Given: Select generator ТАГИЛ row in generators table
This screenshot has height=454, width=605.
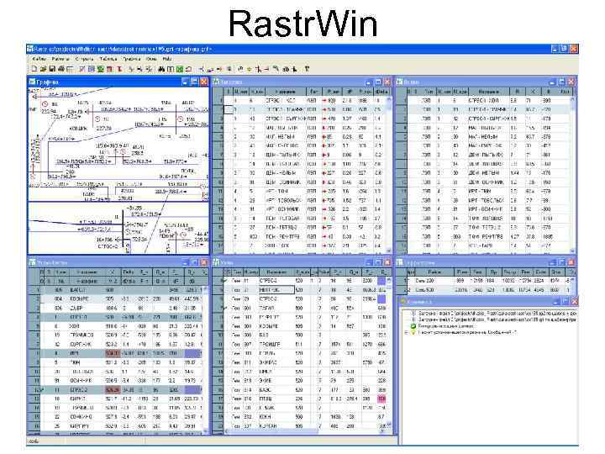Looking at the screenshot, I should (x=300, y=308).
